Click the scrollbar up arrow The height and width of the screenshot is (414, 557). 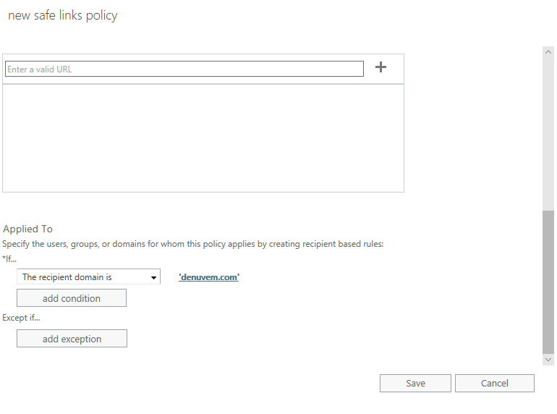548,52
